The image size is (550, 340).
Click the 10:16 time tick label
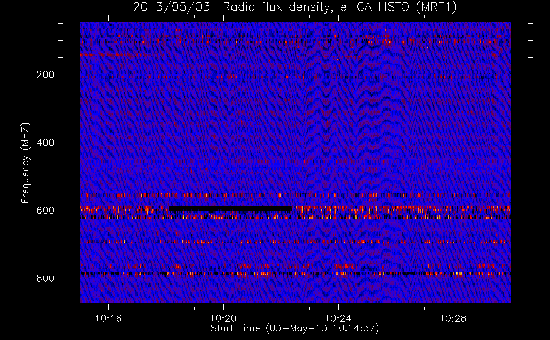(108, 319)
